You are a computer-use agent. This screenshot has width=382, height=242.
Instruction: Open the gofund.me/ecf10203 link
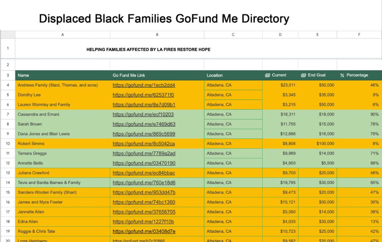(143, 115)
